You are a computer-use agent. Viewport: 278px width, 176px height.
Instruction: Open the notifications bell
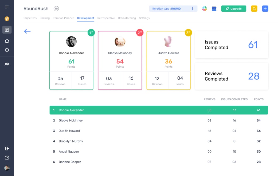point(254,9)
